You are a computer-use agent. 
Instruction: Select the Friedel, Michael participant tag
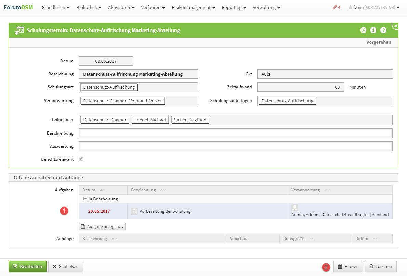150,120
